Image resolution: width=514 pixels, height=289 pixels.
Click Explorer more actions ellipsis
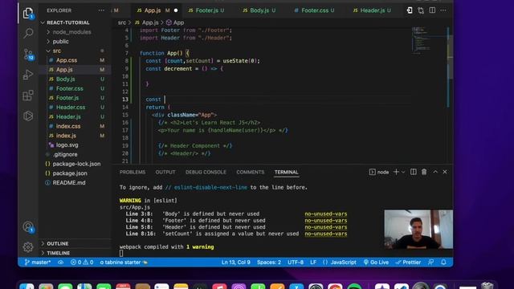(x=101, y=10)
